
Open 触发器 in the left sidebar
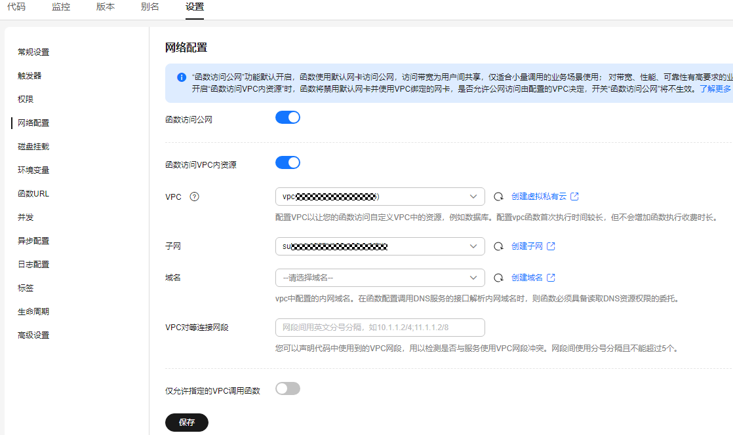[x=30, y=76]
